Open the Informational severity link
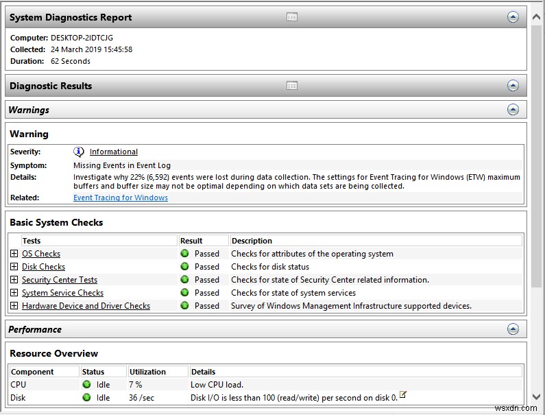 (x=114, y=152)
